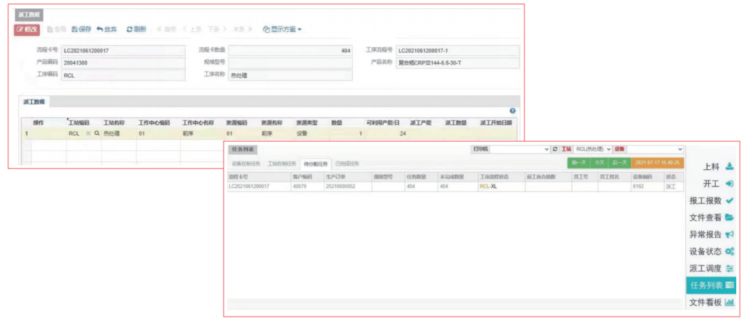The width and height of the screenshot is (755, 325).
Task: Click the blue help question-mark icon
Action: (x=512, y=110)
